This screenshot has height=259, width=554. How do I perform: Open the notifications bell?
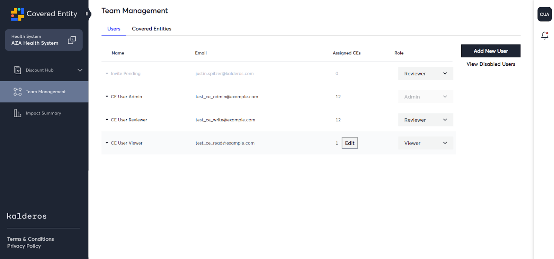[545, 35]
